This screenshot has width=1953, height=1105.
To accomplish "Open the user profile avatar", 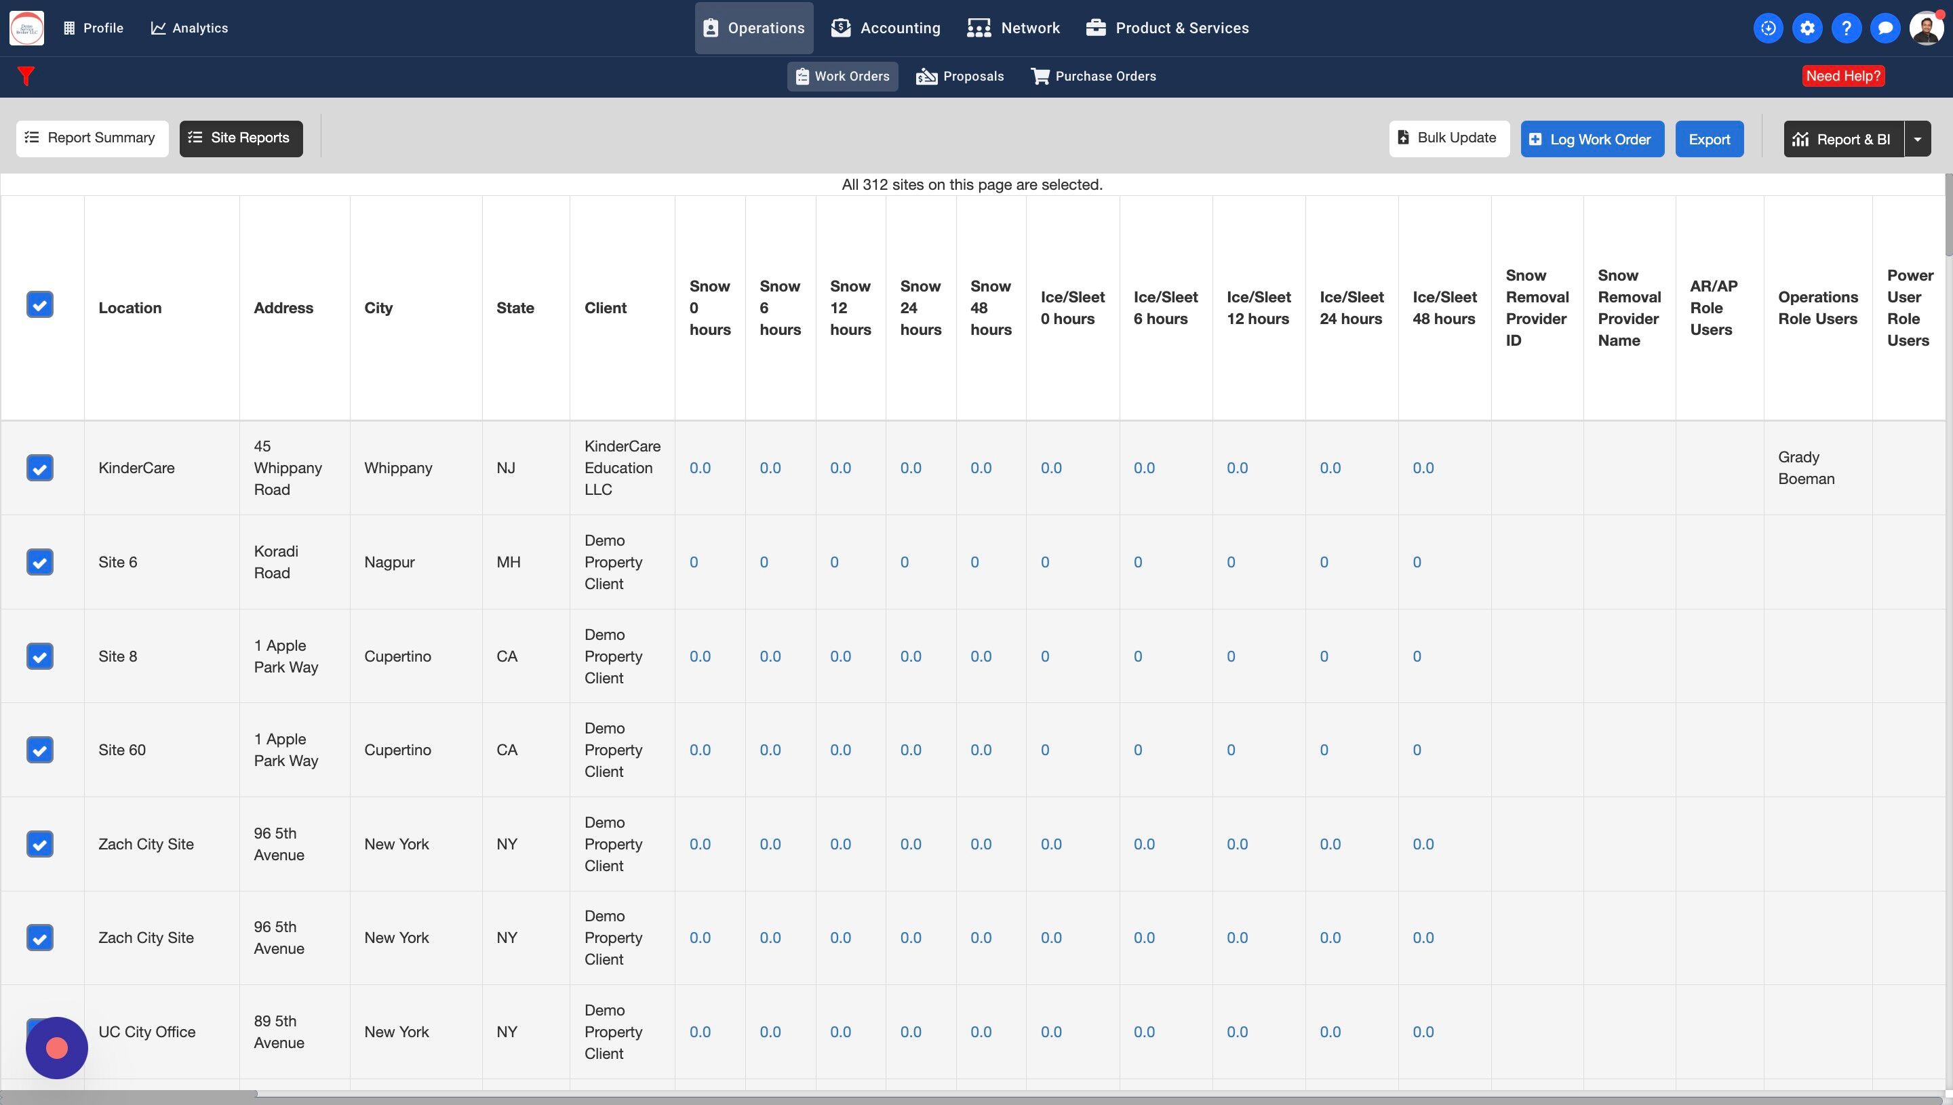I will point(1926,28).
